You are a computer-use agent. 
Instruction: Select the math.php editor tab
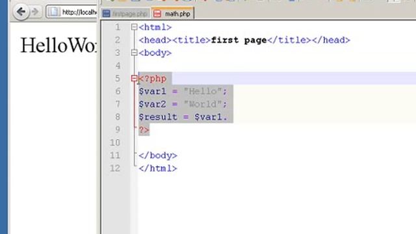(172, 14)
